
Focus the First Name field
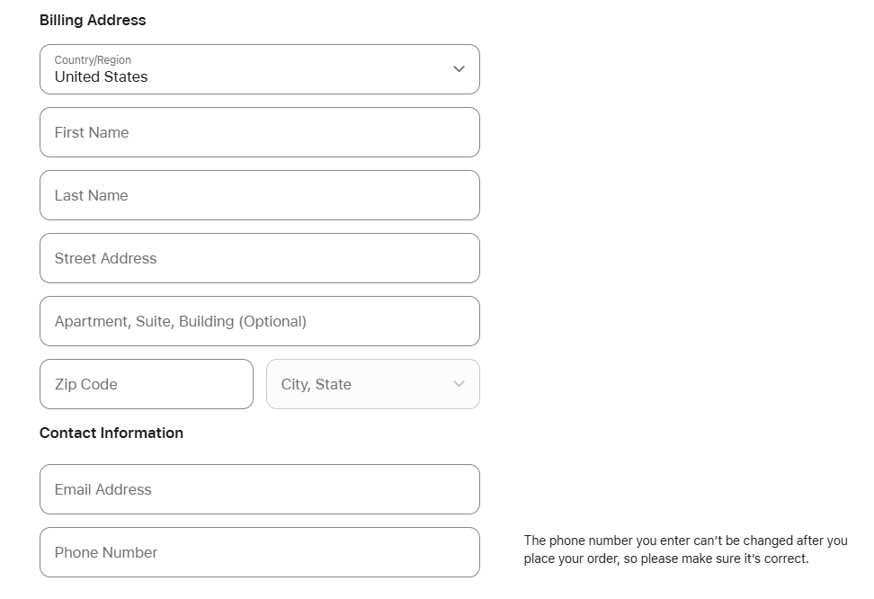[259, 132]
